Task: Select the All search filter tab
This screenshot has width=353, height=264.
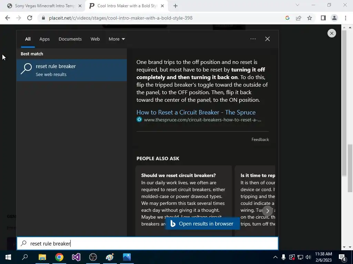Action: [x=28, y=39]
